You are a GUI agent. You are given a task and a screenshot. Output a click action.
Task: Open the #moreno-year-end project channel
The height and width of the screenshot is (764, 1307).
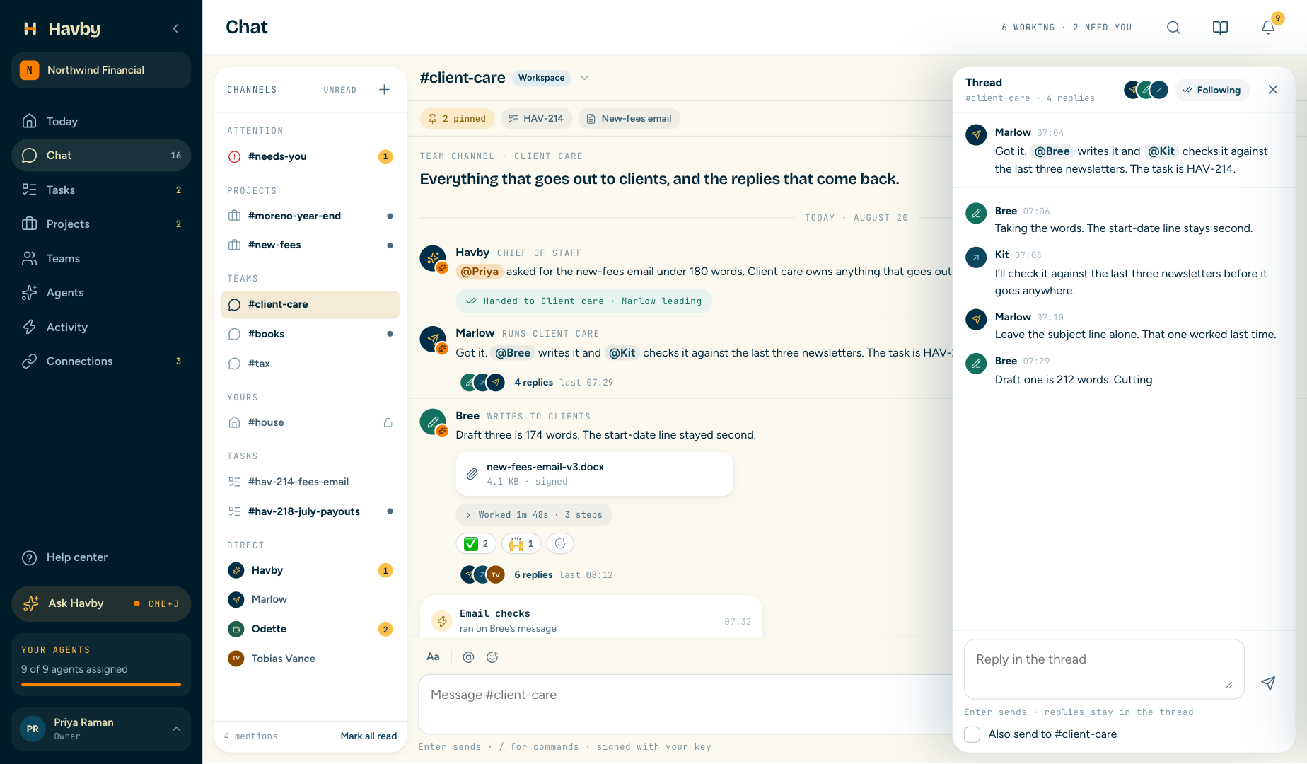(310, 216)
